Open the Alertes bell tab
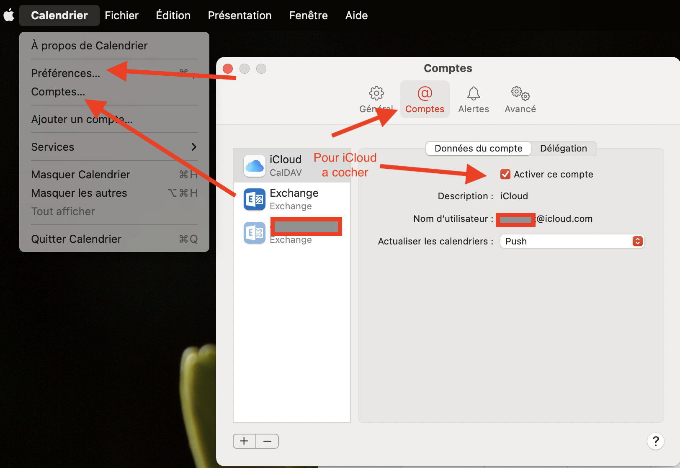 (474, 99)
